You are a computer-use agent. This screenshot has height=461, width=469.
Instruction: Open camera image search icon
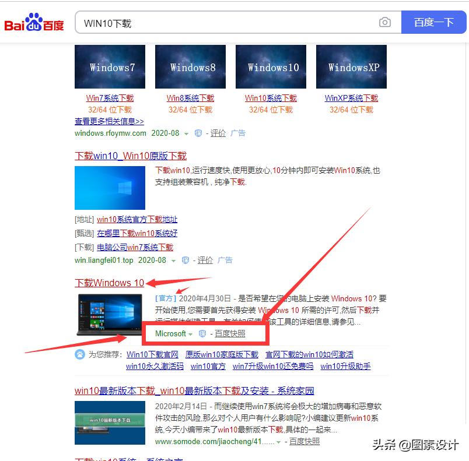coord(384,22)
